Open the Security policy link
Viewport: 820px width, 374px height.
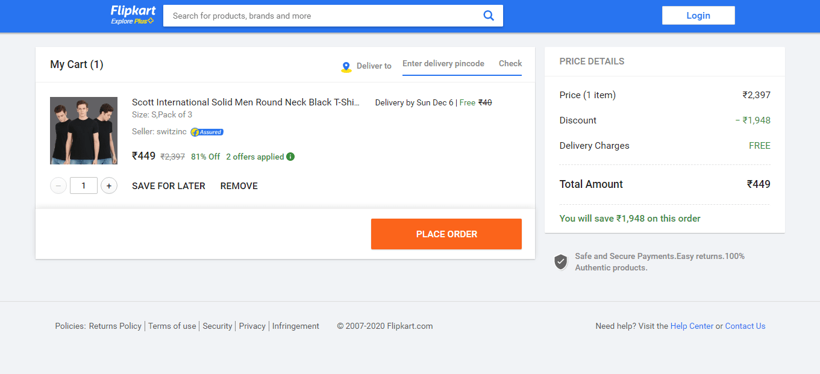(218, 326)
